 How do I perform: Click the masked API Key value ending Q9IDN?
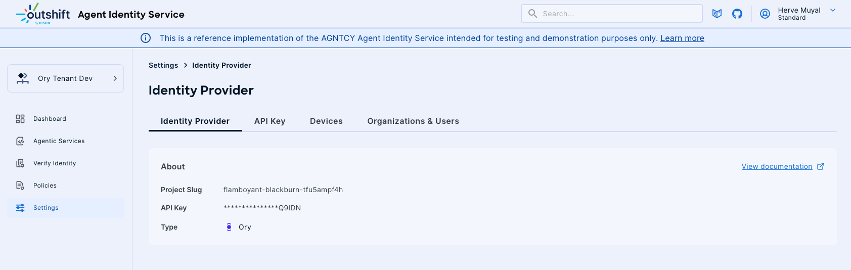[x=262, y=208]
